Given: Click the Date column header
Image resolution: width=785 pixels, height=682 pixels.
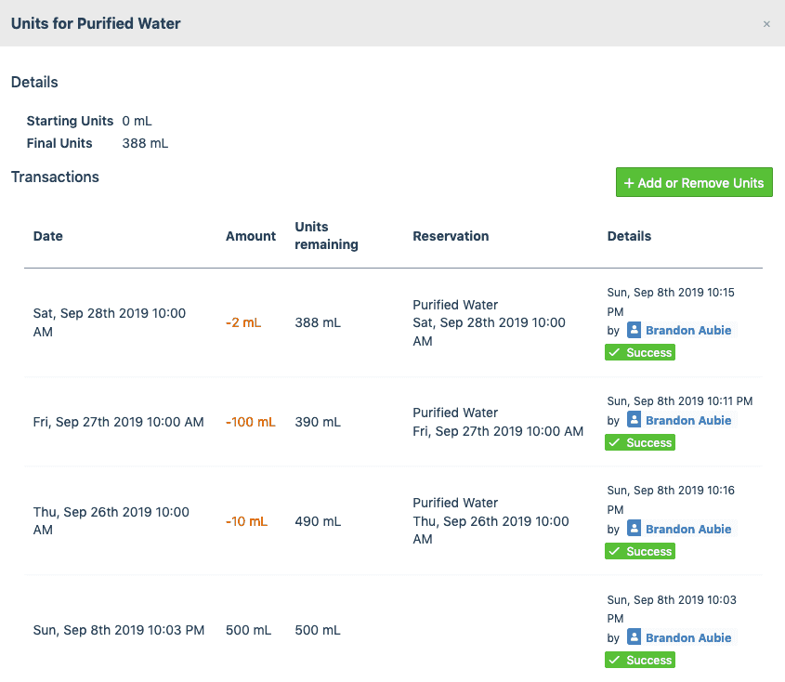Looking at the screenshot, I should pyautogui.click(x=48, y=236).
